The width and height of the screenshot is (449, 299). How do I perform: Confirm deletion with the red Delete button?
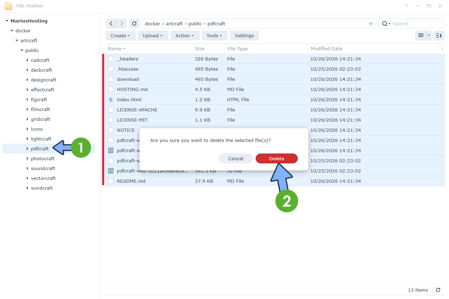coord(277,158)
